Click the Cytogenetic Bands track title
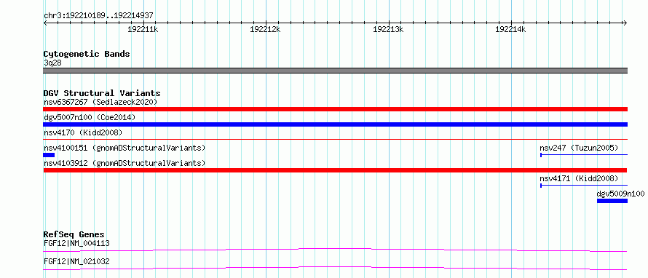Viewport: 648px width, 278px height. click(87, 54)
